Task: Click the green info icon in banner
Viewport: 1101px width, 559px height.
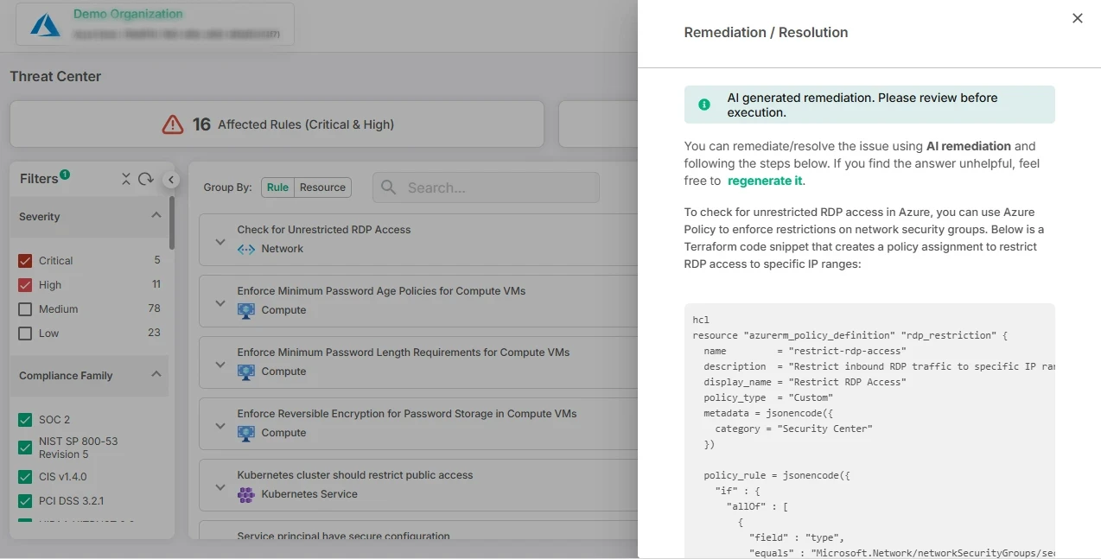Action: (x=704, y=105)
